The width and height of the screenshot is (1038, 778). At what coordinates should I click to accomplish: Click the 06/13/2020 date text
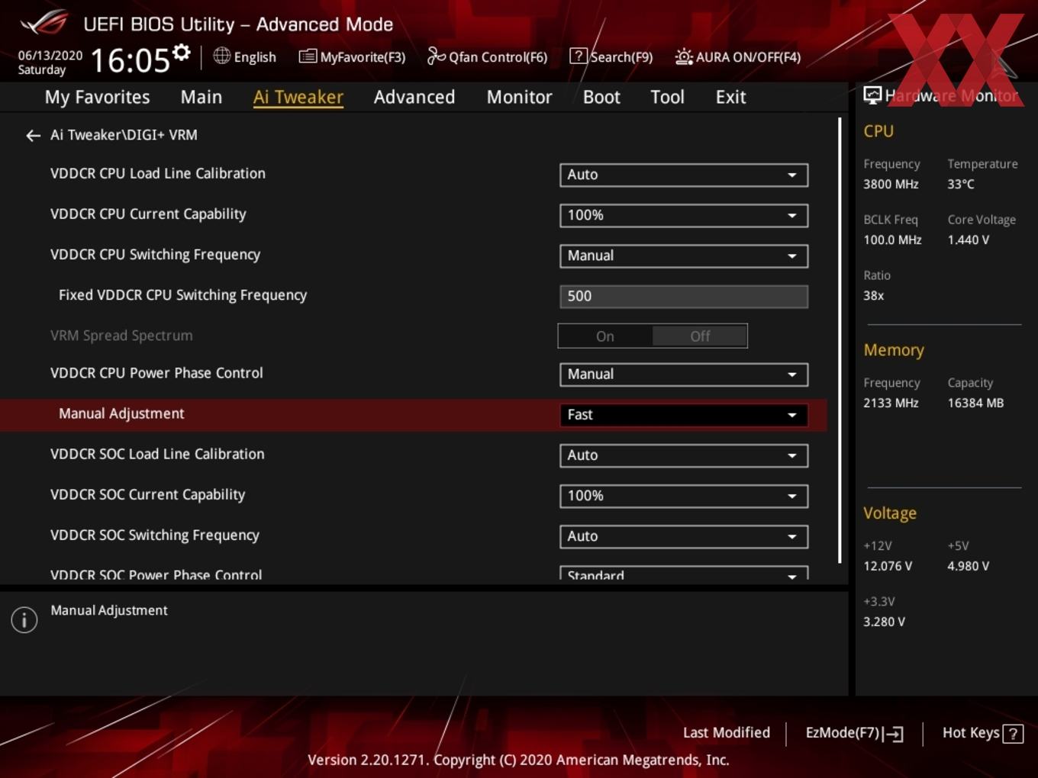tap(50, 55)
